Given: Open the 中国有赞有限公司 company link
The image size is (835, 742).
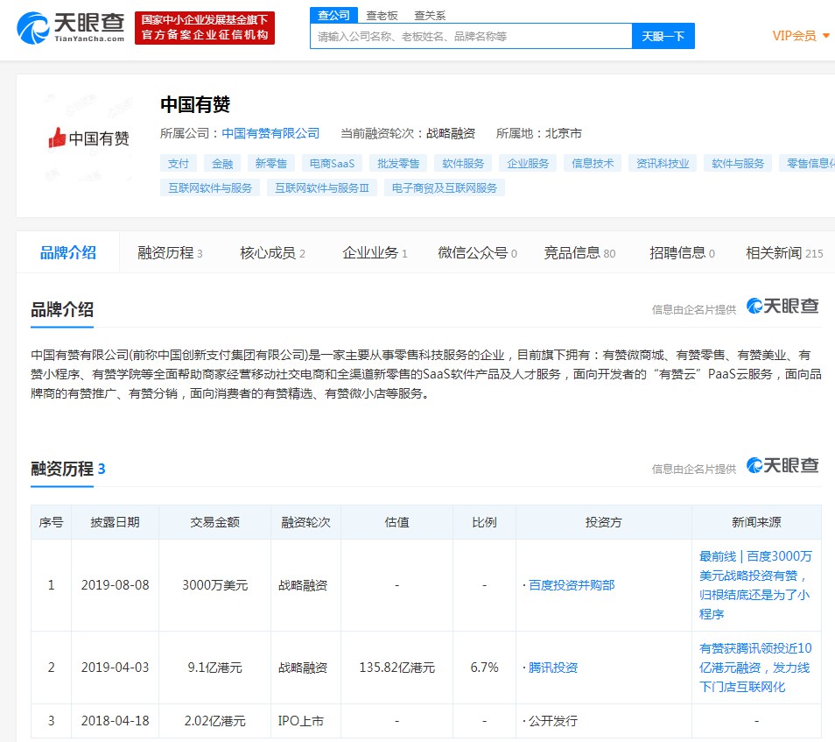Looking at the screenshot, I should pyautogui.click(x=270, y=133).
